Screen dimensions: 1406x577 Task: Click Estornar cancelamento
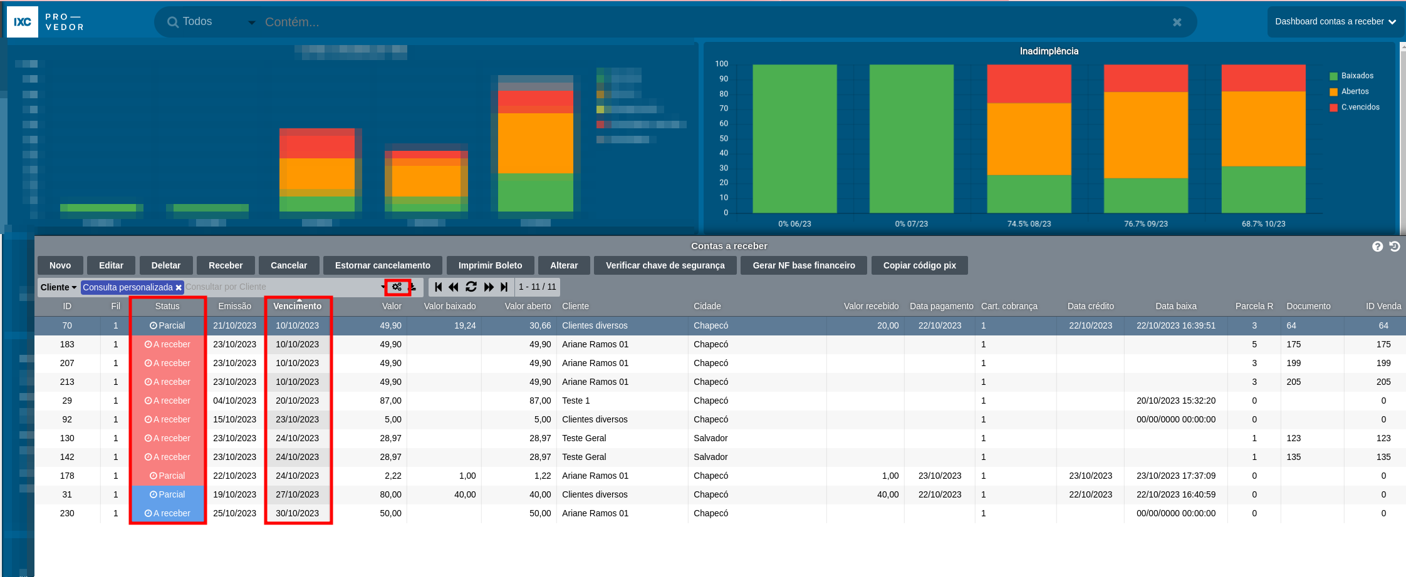click(x=383, y=265)
